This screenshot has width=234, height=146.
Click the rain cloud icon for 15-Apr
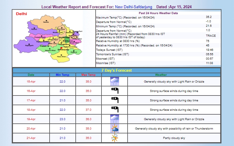point(115,81)
